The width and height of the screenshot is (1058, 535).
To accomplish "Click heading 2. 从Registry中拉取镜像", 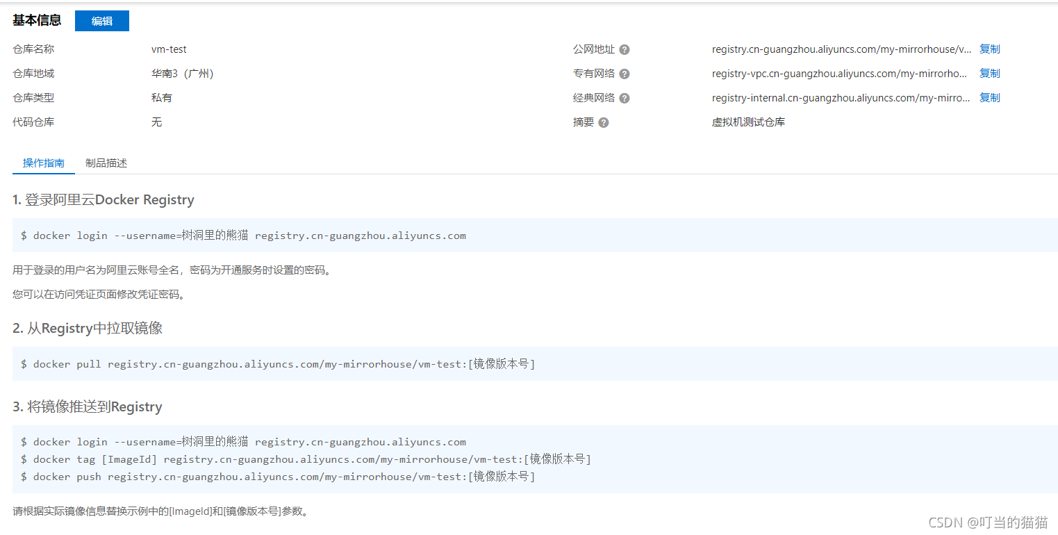I will pyautogui.click(x=88, y=329).
